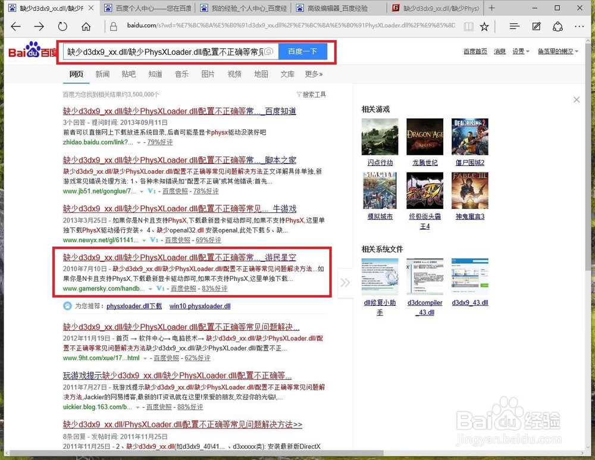Open the user account name dropdown
This screenshot has width=595, height=460.
[558, 51]
